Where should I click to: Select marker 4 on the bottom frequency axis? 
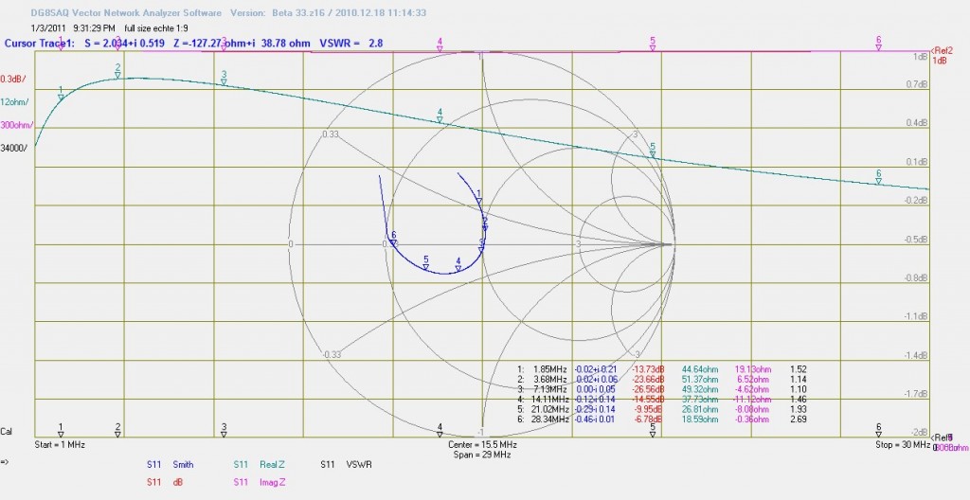click(440, 430)
